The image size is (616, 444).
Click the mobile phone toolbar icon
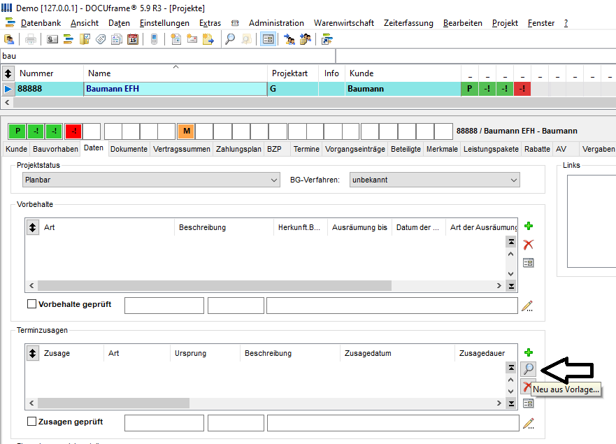pos(154,39)
